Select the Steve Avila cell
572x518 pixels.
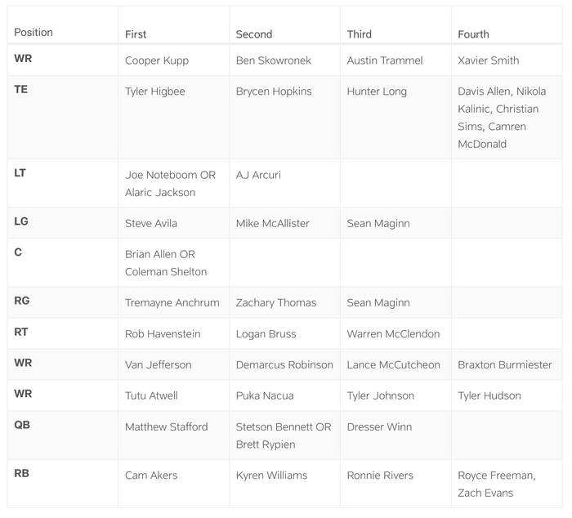point(151,223)
